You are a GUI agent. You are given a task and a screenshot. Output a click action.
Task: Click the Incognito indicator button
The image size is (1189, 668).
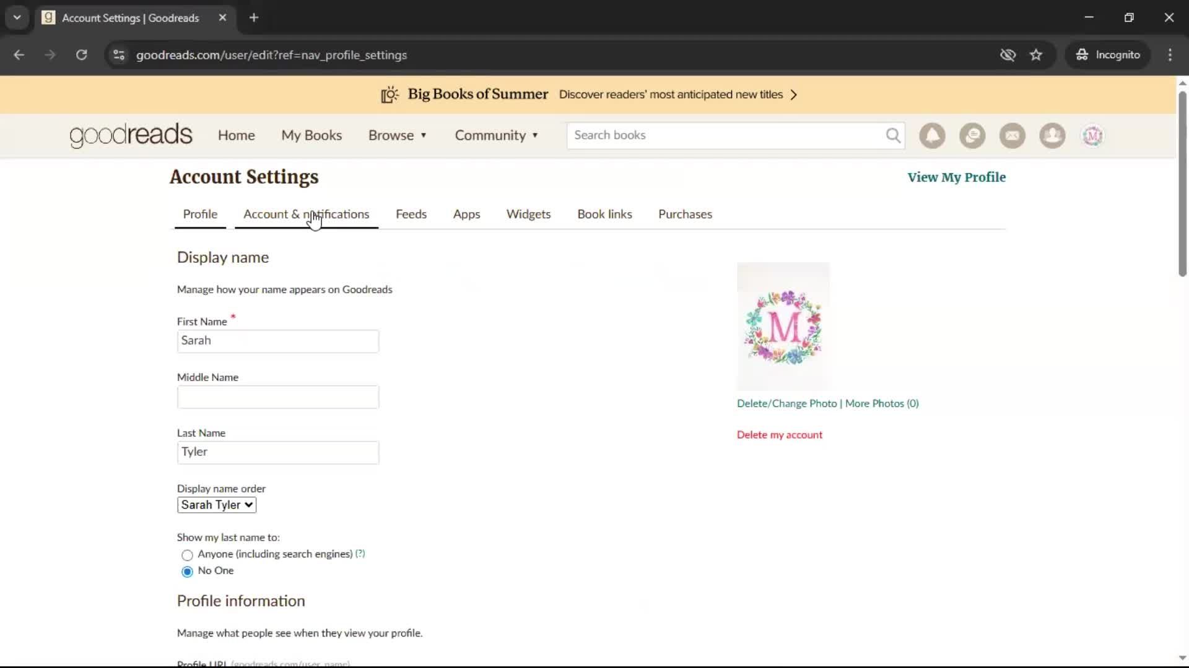[1108, 55]
